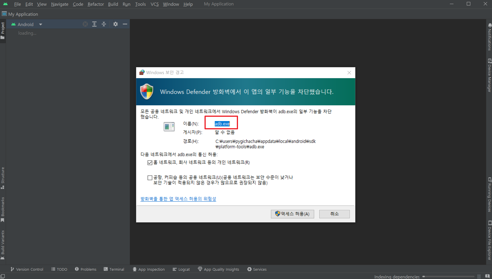Open the Bookmarks tool window tab

[3, 209]
